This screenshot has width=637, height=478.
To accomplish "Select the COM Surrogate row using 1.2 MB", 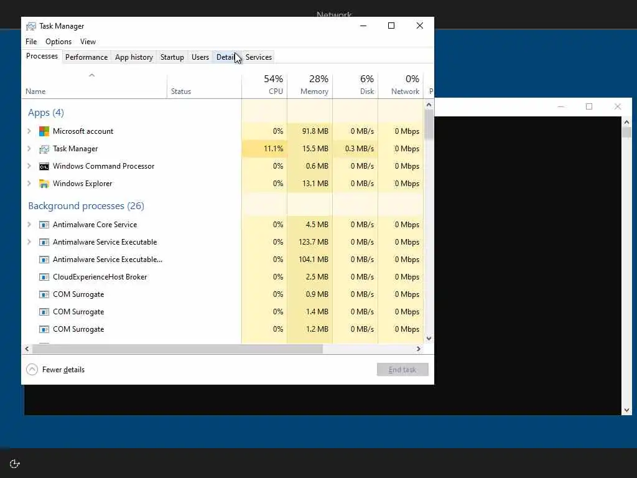I will tap(223, 330).
